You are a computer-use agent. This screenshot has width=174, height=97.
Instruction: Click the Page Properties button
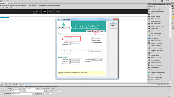coord(39,94)
